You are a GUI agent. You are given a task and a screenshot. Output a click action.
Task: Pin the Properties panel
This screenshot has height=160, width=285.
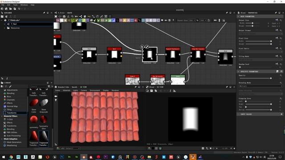[276, 13]
